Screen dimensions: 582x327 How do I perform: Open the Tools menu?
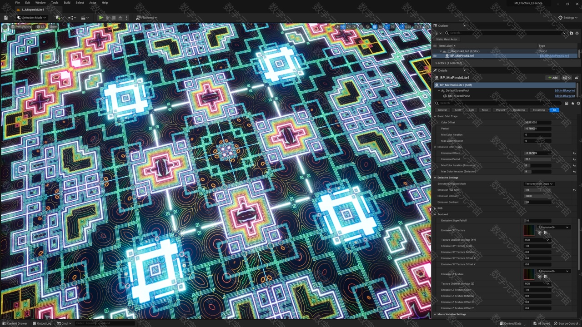[x=55, y=3]
